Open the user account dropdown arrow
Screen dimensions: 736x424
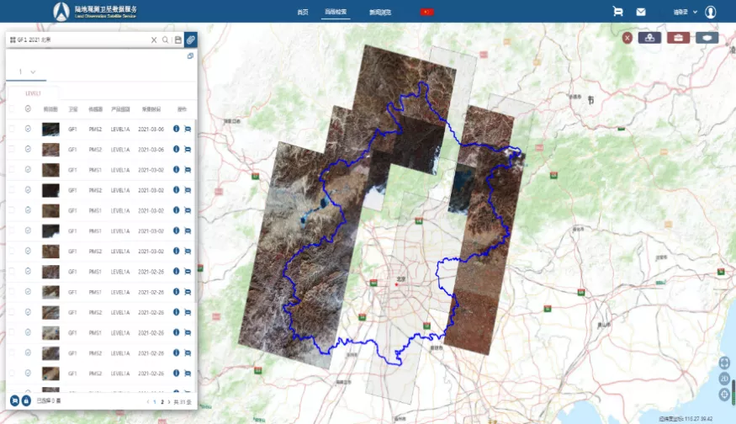coord(696,12)
